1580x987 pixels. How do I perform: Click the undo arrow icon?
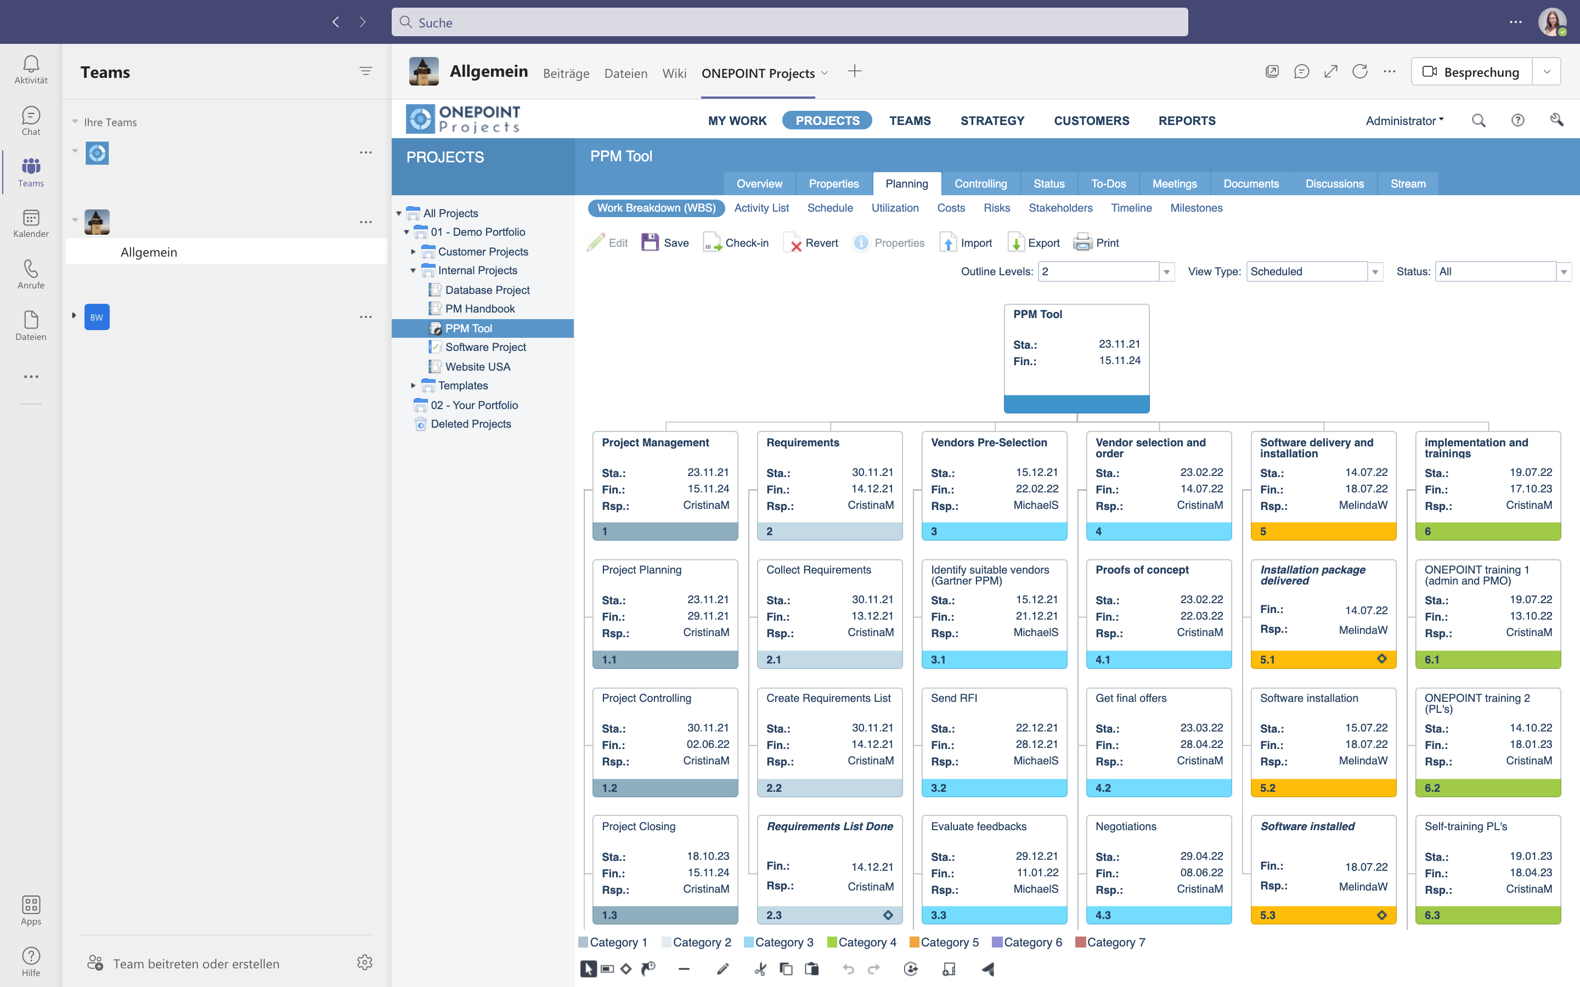pos(848,969)
